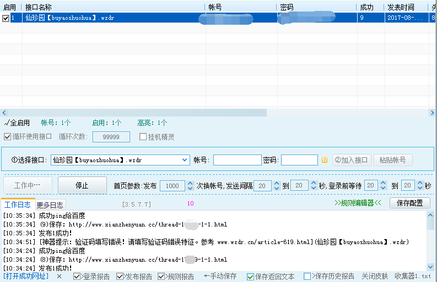Click 接口名称 column header
Viewport: 437px width, 282px height.
tap(39, 7)
